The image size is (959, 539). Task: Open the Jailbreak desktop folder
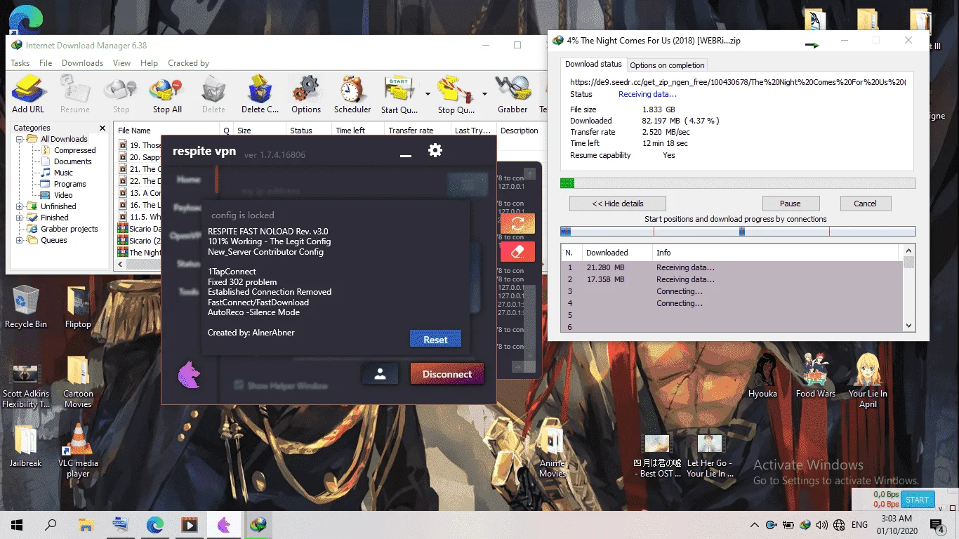tap(26, 446)
